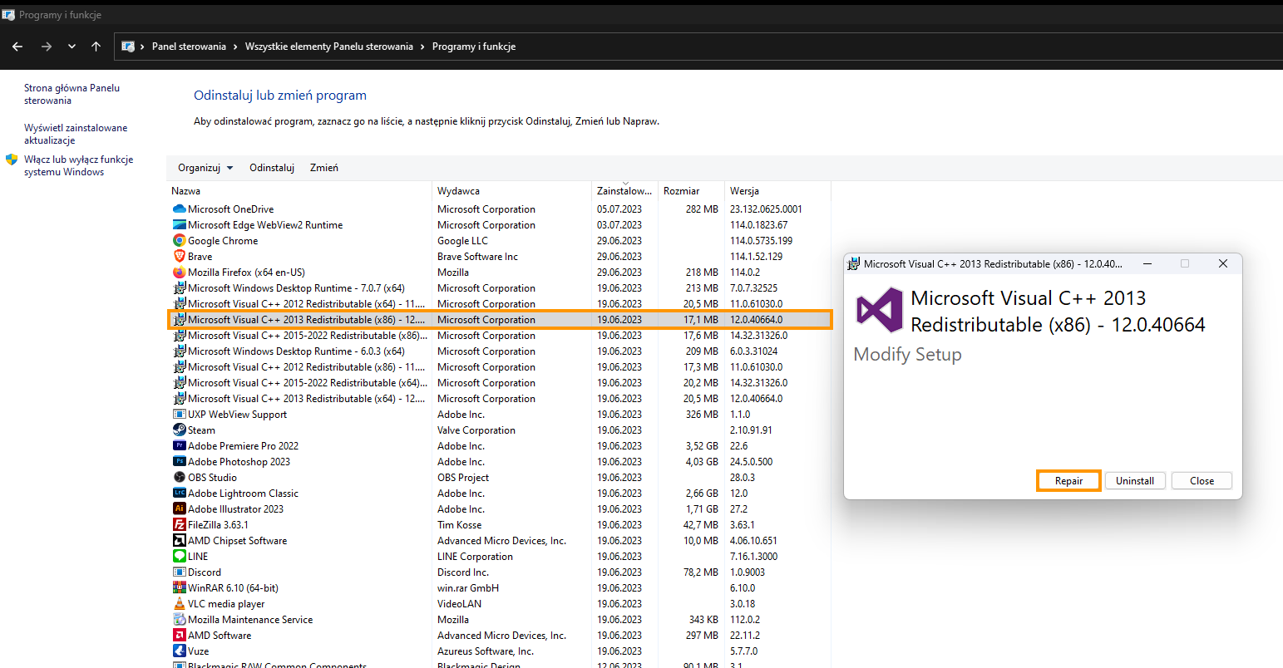Click the Adobe Photoshop 2023 icon
The height and width of the screenshot is (668, 1283).
tap(179, 462)
